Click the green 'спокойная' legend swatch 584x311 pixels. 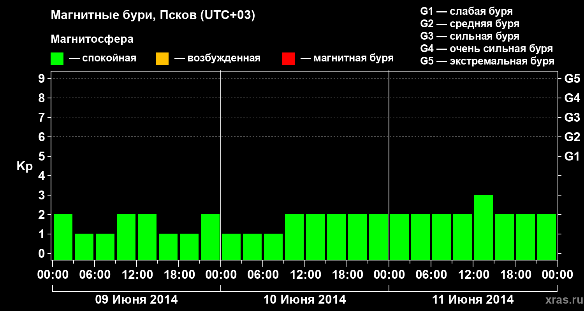tap(57, 59)
